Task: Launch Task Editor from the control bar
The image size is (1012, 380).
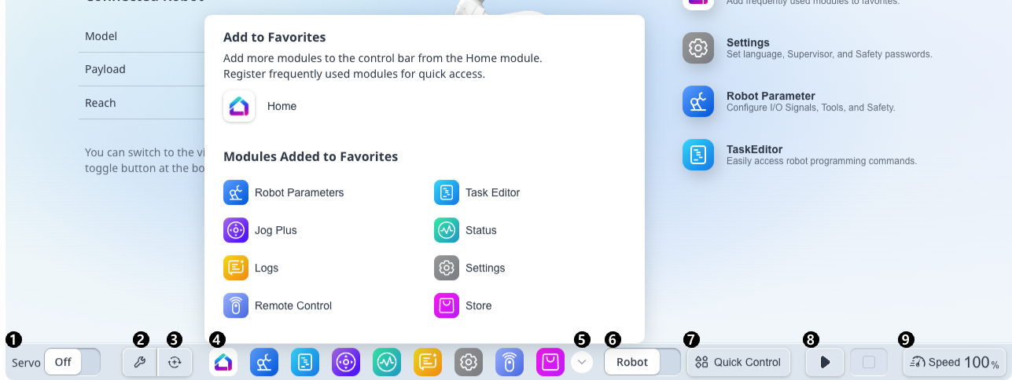Action: 305,362
